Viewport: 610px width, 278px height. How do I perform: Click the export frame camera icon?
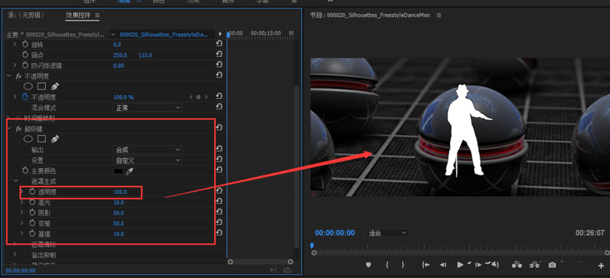(x=552, y=265)
